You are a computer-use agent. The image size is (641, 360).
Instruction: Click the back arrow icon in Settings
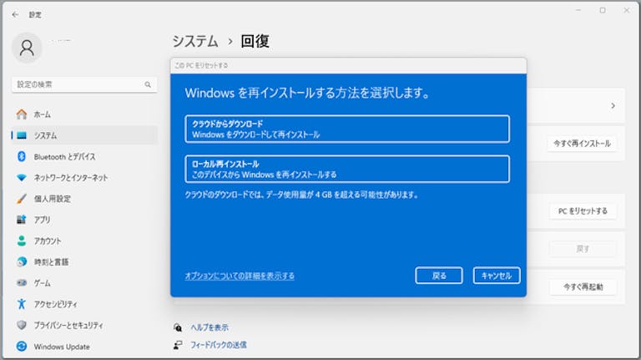16,15
